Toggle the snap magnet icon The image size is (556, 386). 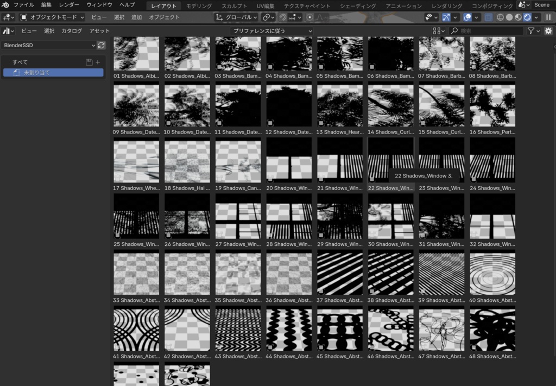(x=283, y=17)
